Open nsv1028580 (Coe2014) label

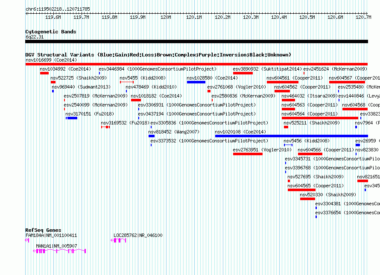(x=212, y=78)
